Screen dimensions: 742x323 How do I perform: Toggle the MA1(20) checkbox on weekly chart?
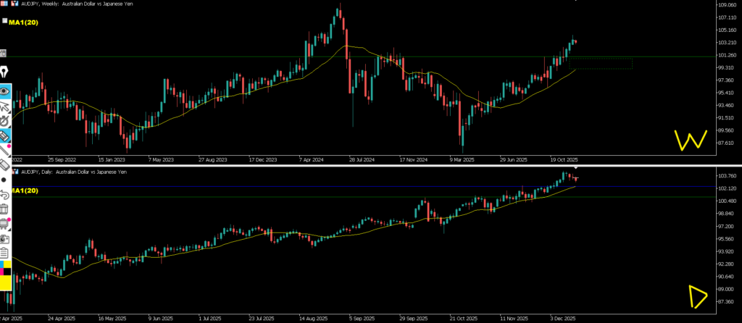coord(4,22)
